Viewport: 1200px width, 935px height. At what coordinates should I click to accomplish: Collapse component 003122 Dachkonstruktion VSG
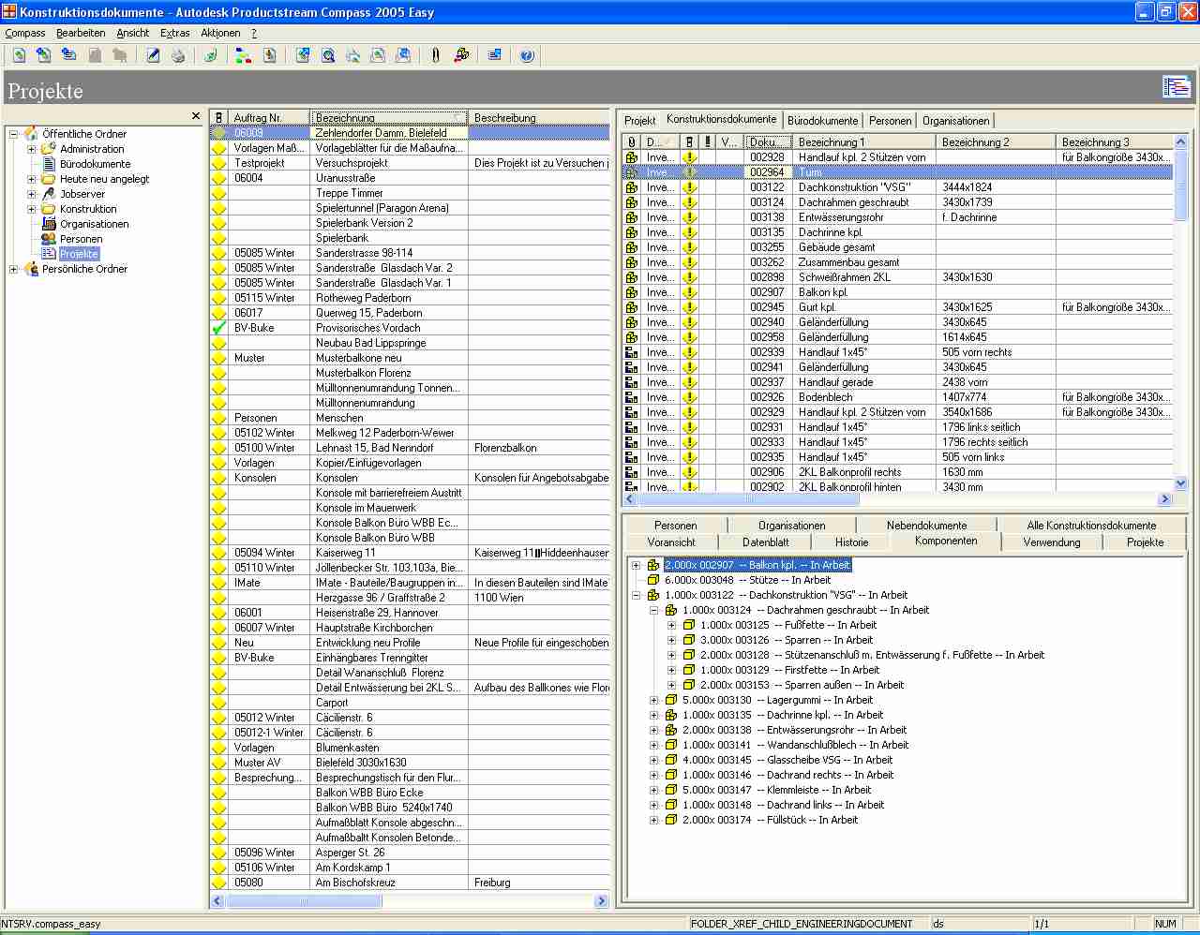tap(637, 595)
